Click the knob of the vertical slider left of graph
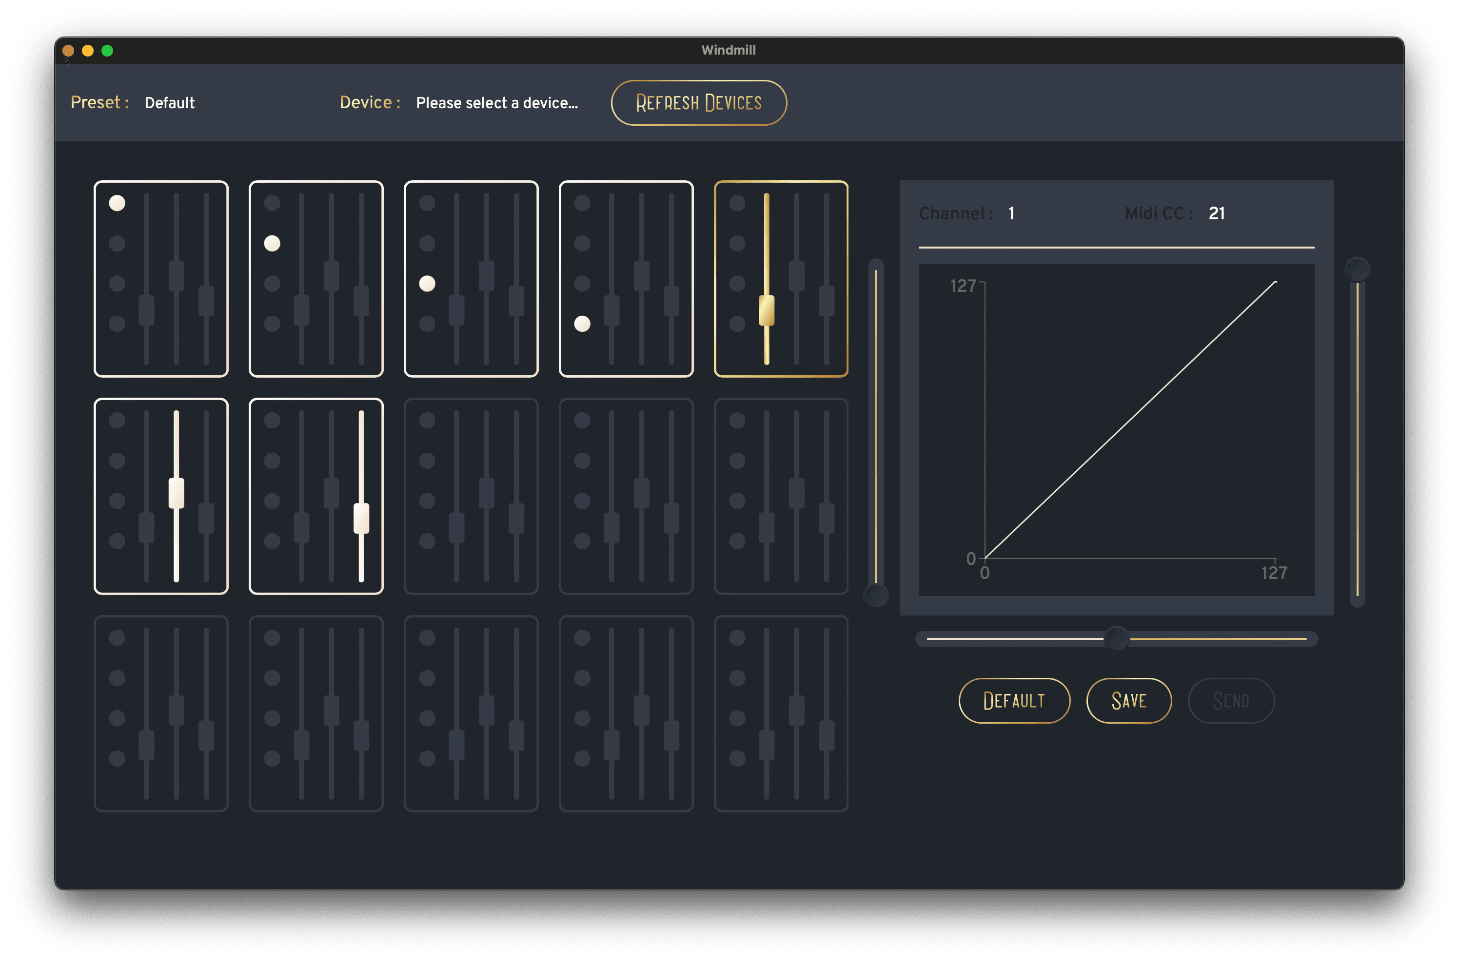1459x962 pixels. (876, 595)
